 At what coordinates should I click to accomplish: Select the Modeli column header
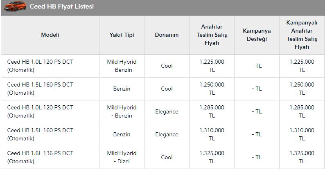tap(50, 35)
